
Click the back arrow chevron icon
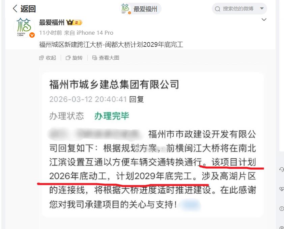(15, 8)
